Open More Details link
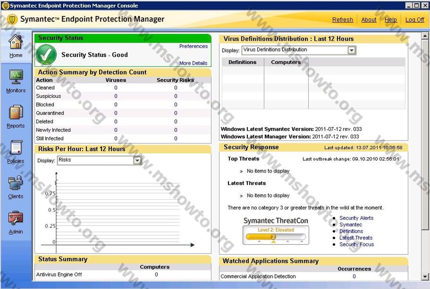430x289 pixels. pos(193,63)
